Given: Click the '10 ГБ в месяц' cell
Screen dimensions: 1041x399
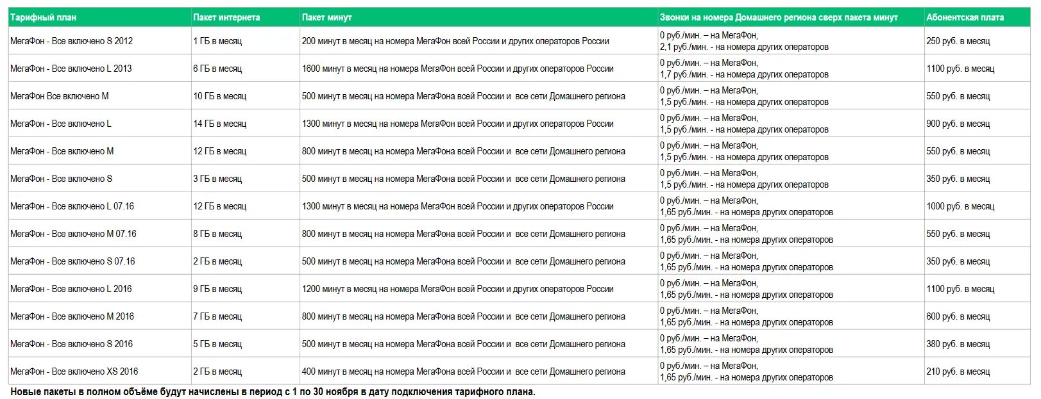Looking at the screenshot, I should point(246,96).
